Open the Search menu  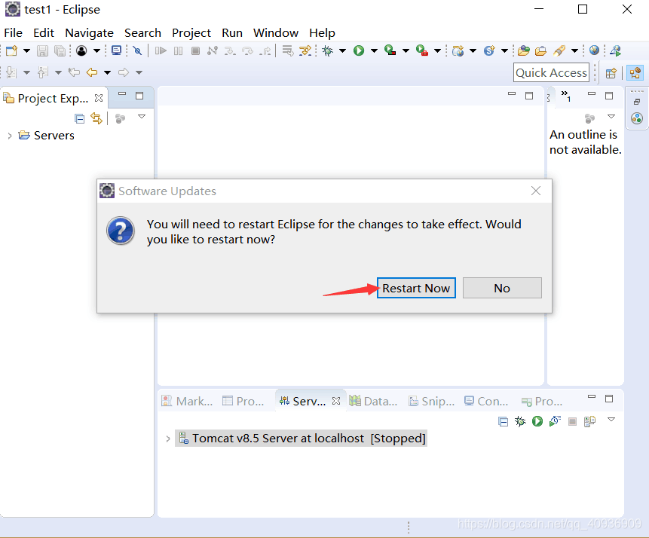pos(142,32)
